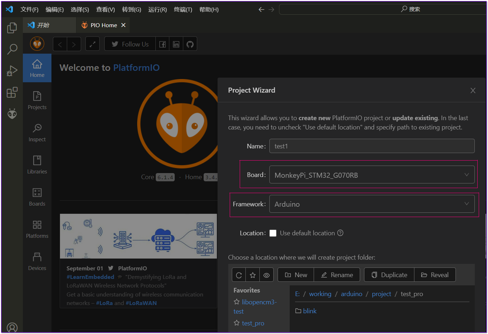The height and width of the screenshot is (334, 488).
Task: Click the 搜索 command search box
Action: coord(383,9)
